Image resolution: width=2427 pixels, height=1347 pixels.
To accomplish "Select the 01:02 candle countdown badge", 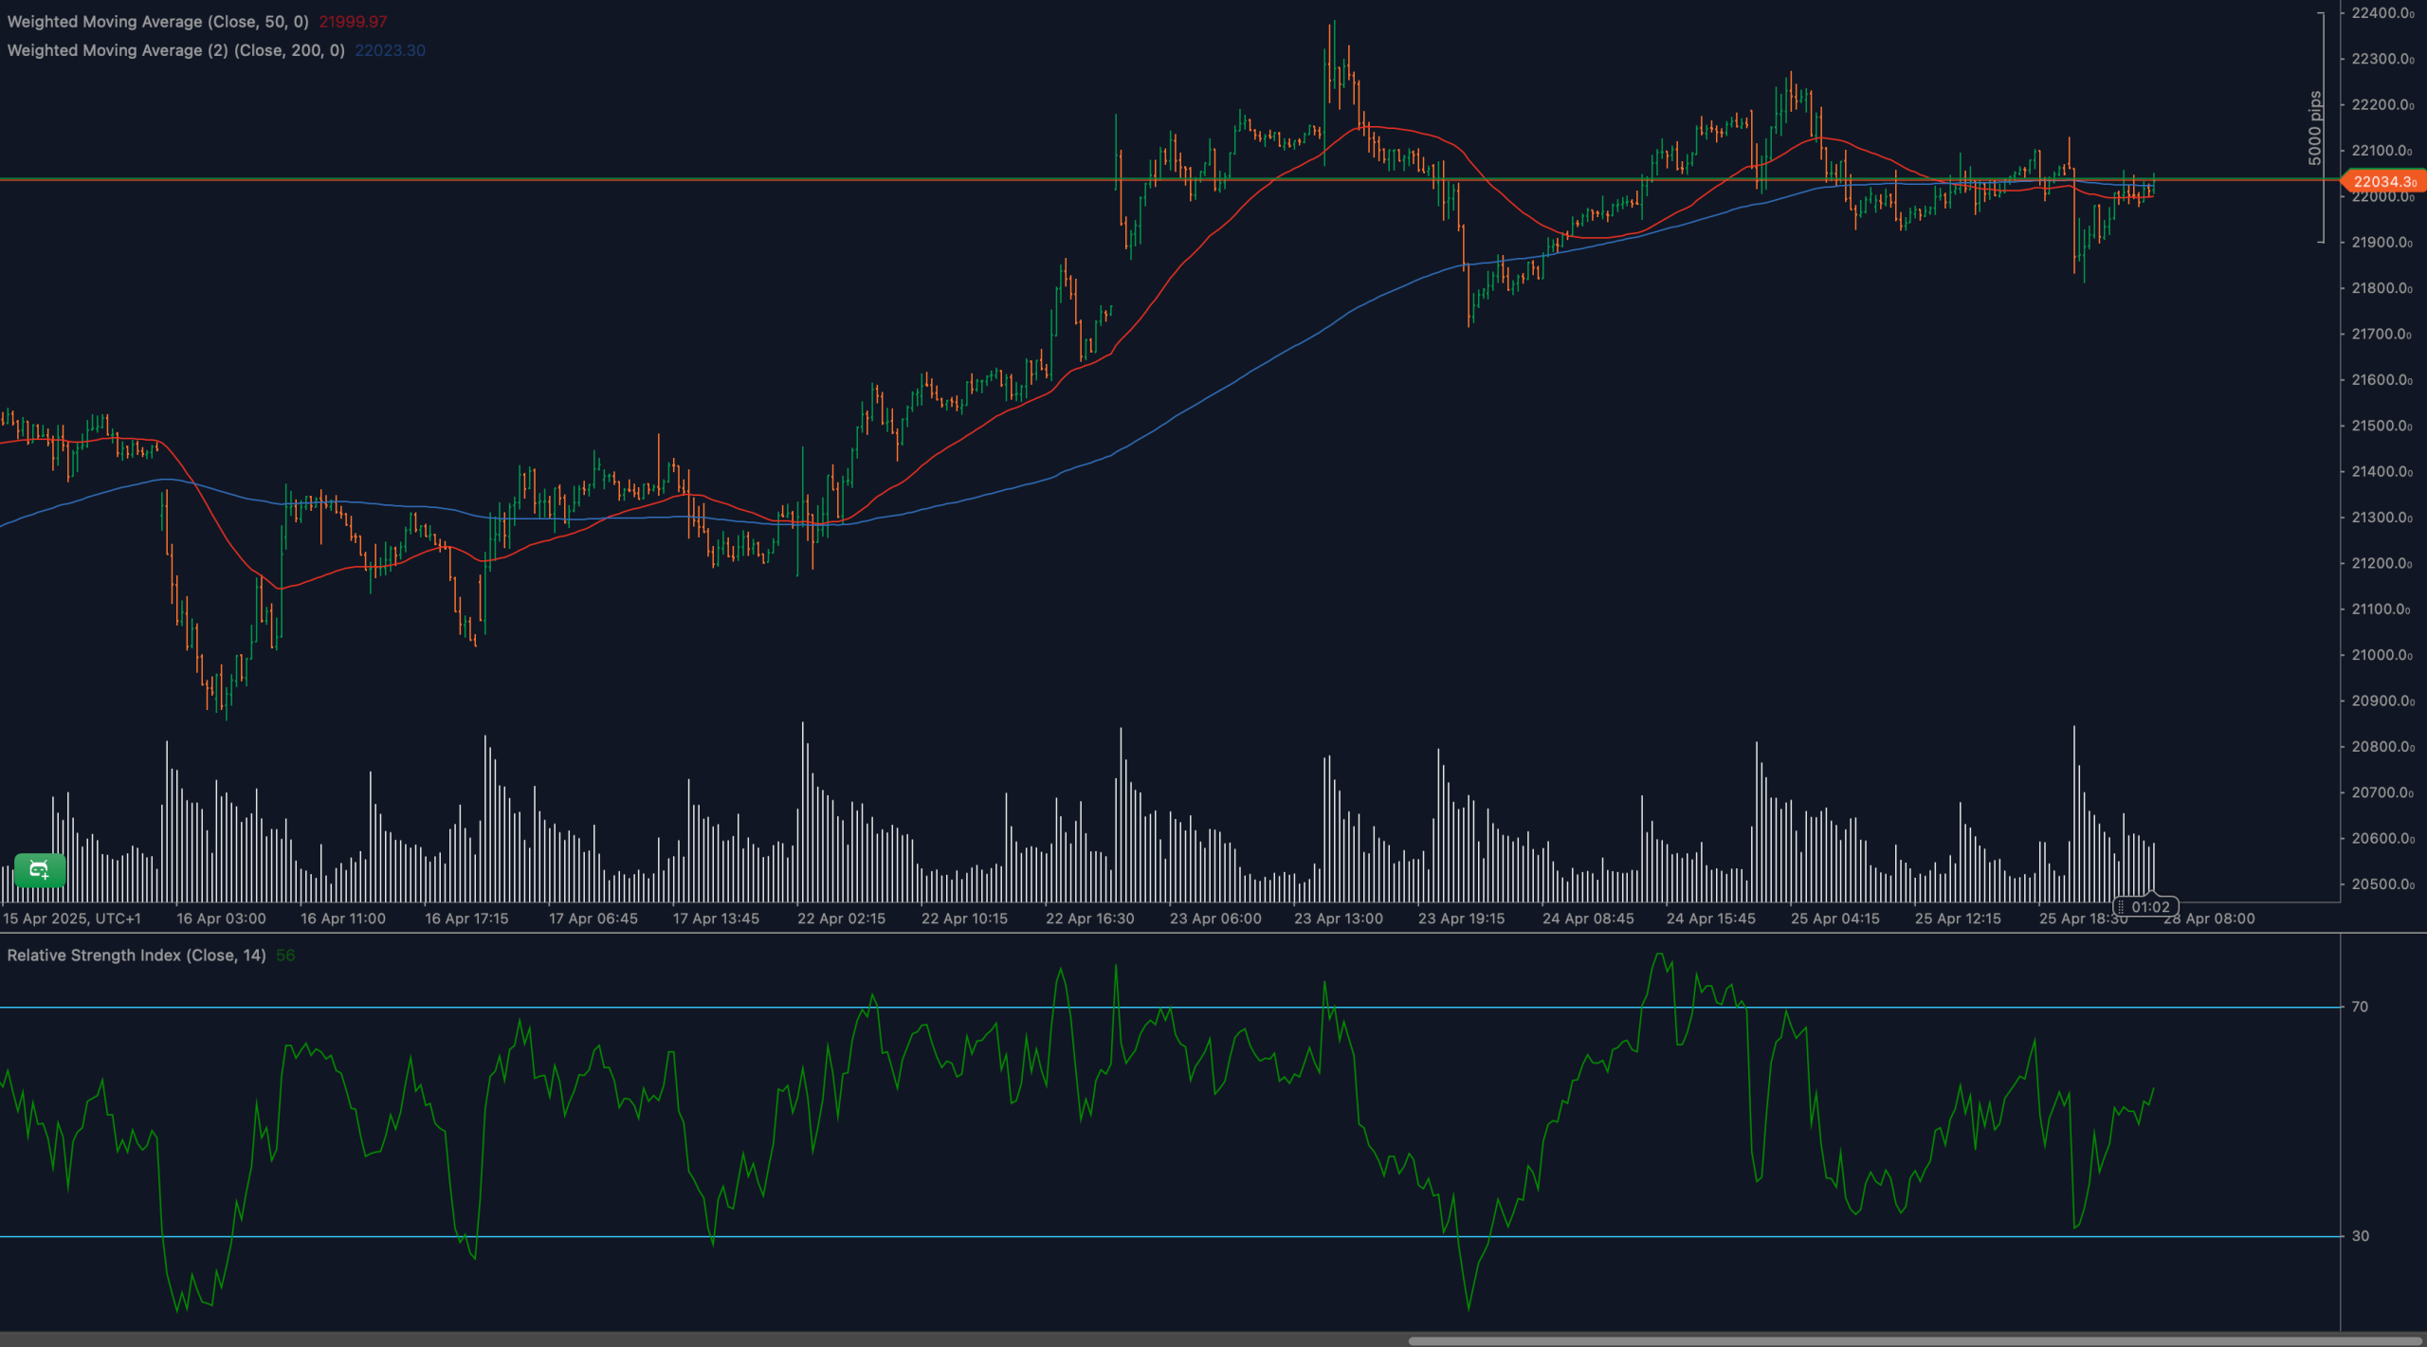I will click(2146, 907).
